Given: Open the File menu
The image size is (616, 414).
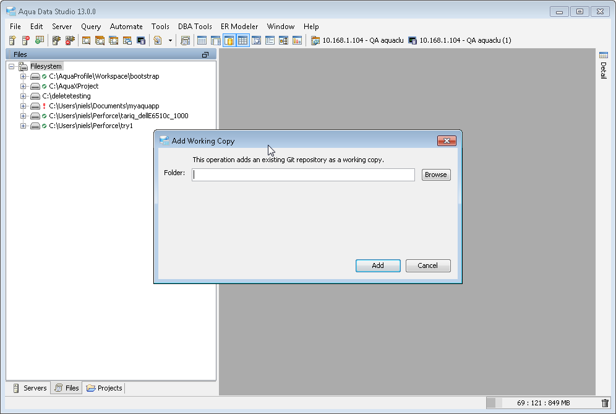Looking at the screenshot, I should (x=15, y=27).
